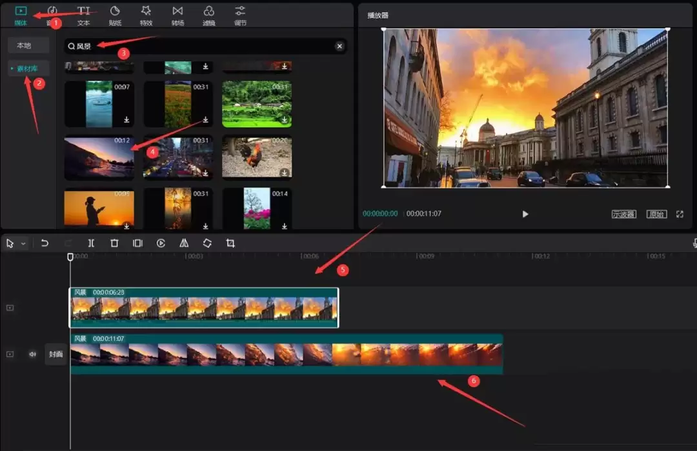Choose the selection pointer tool
This screenshot has width=697, height=451.
click(10, 243)
